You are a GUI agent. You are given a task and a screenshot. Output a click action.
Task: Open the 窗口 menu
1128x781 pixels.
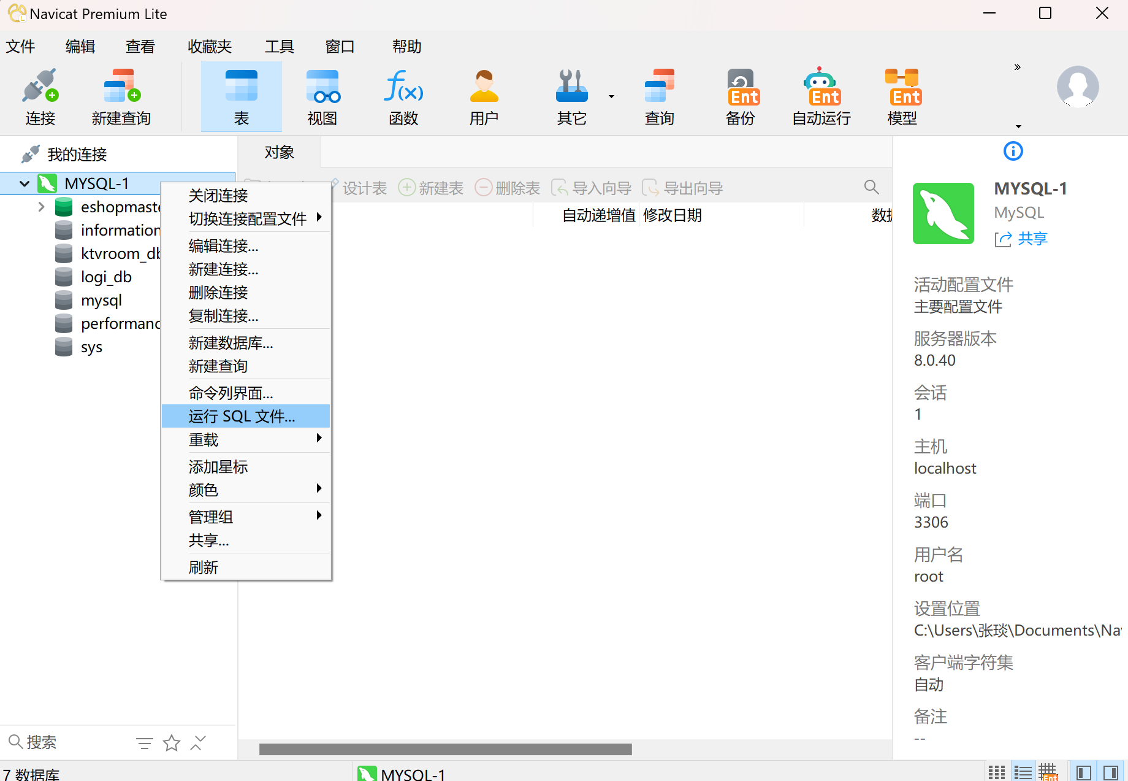click(340, 47)
